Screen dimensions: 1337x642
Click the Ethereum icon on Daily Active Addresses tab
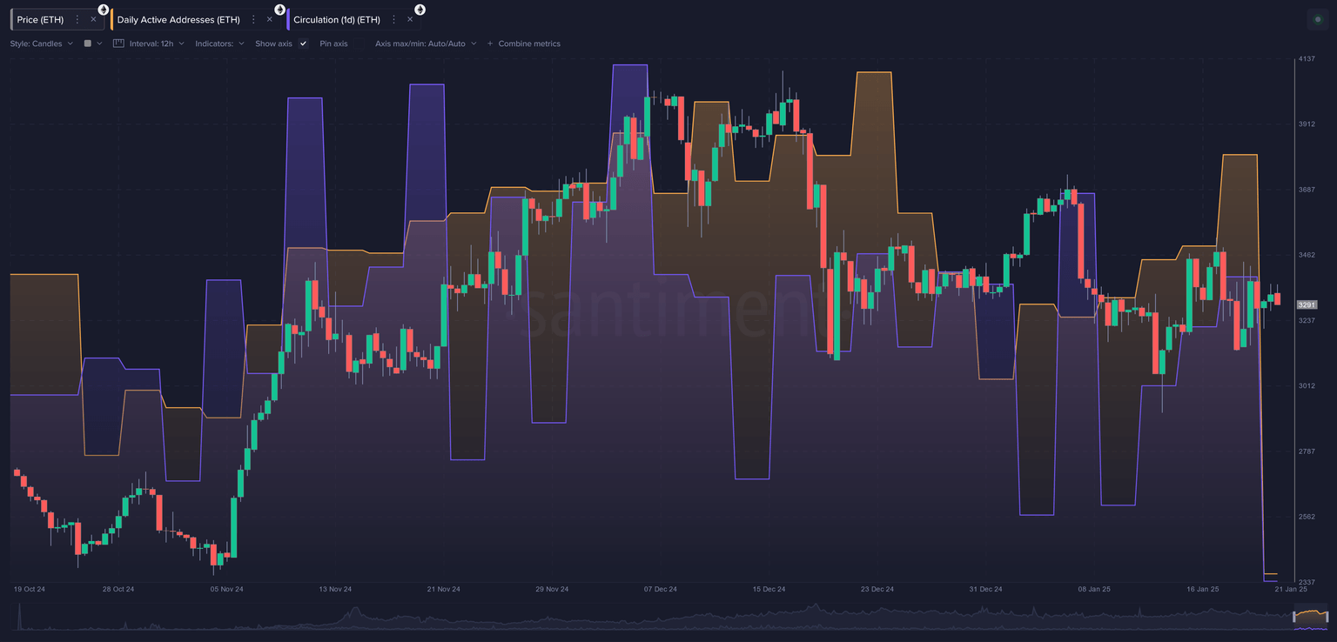pos(279,9)
